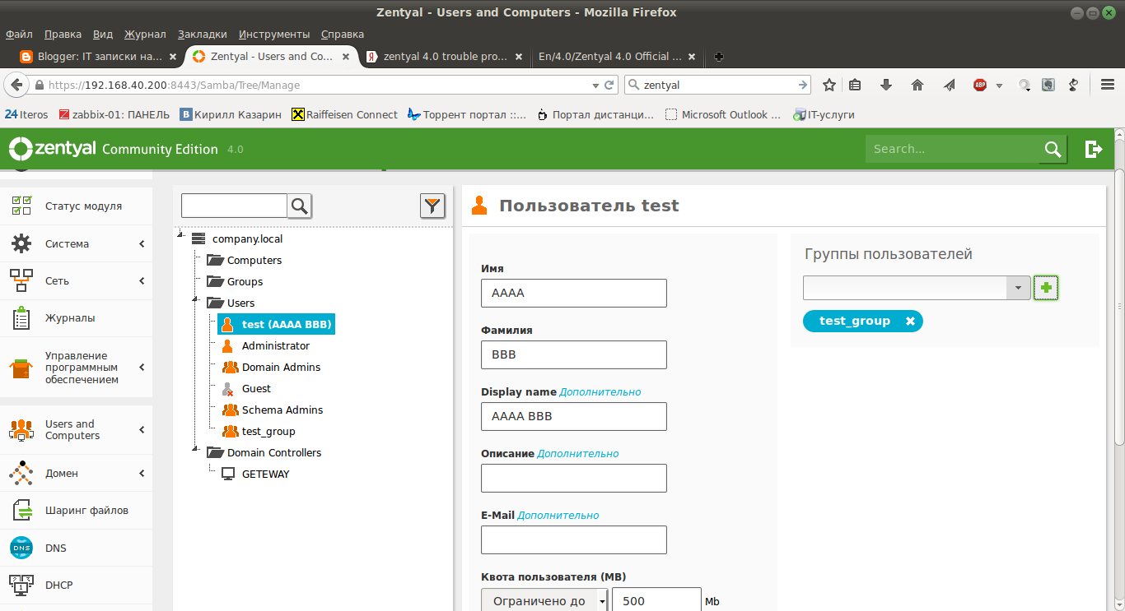Image resolution: width=1125 pixels, height=611 pixels.
Task: Click the DNS round icon
Action: click(x=21, y=548)
